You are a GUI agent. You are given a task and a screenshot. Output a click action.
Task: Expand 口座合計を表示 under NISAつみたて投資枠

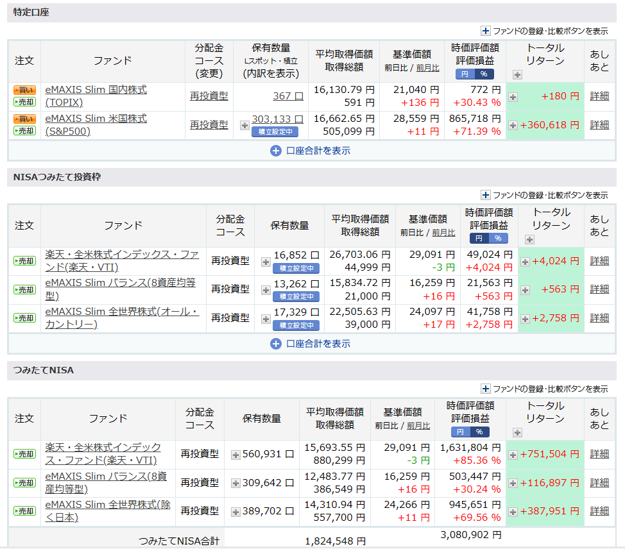click(310, 343)
